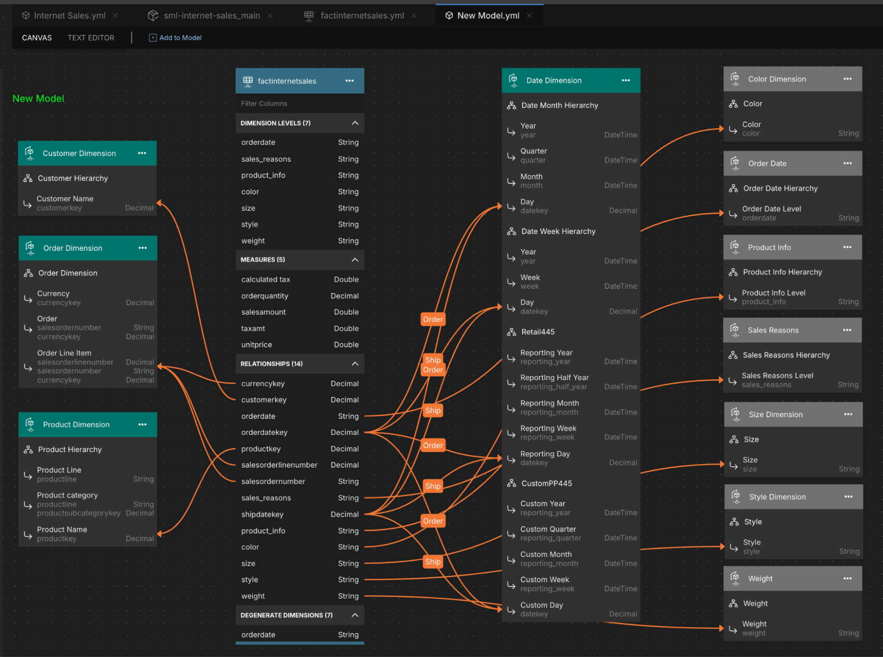
Task: Click the Style Dimension cube icon
Action: pyautogui.click(x=736, y=496)
